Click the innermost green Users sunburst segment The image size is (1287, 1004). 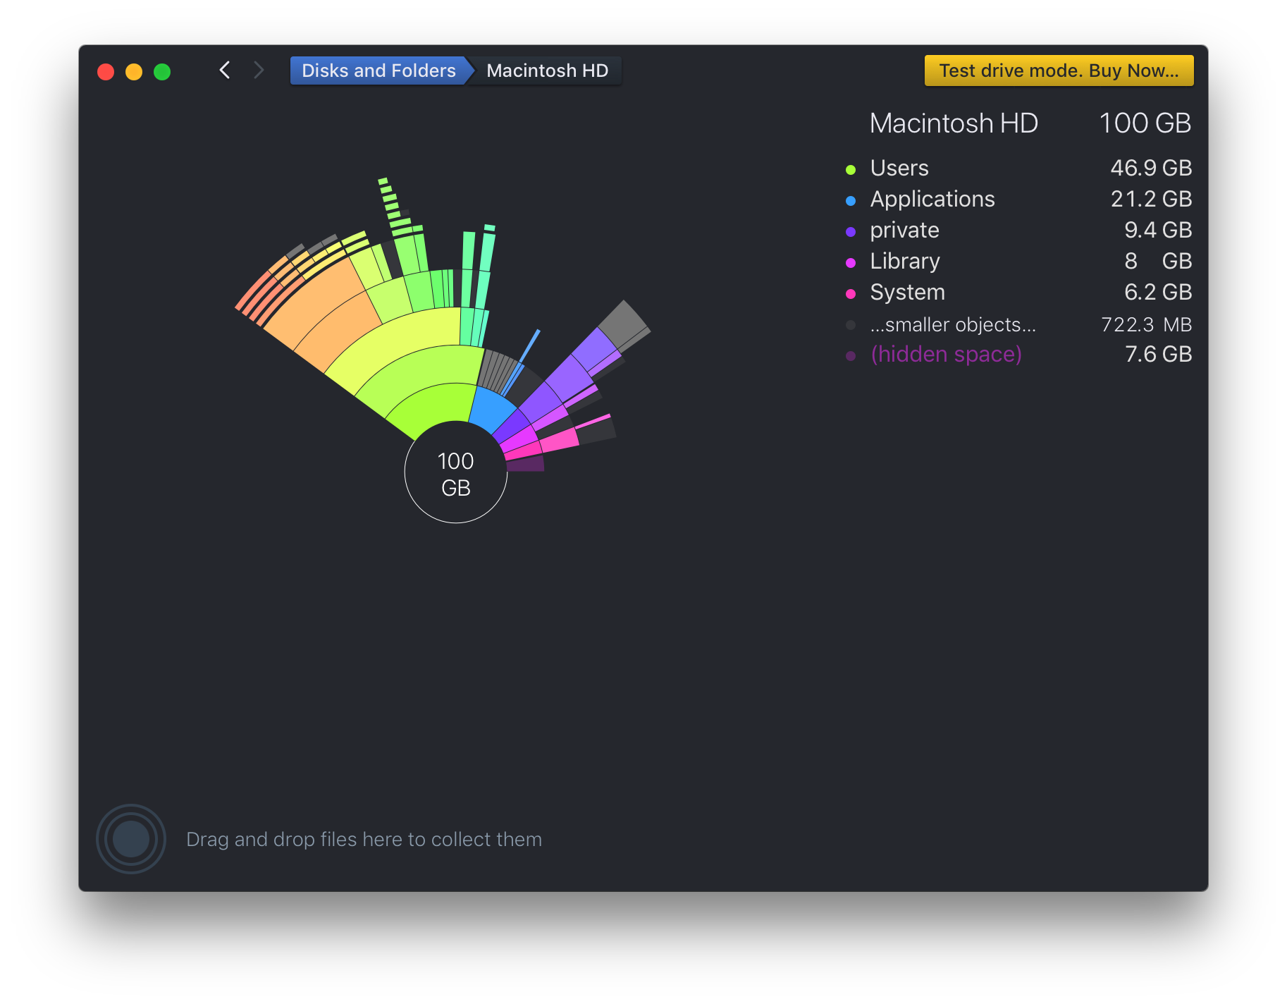pos(437,408)
